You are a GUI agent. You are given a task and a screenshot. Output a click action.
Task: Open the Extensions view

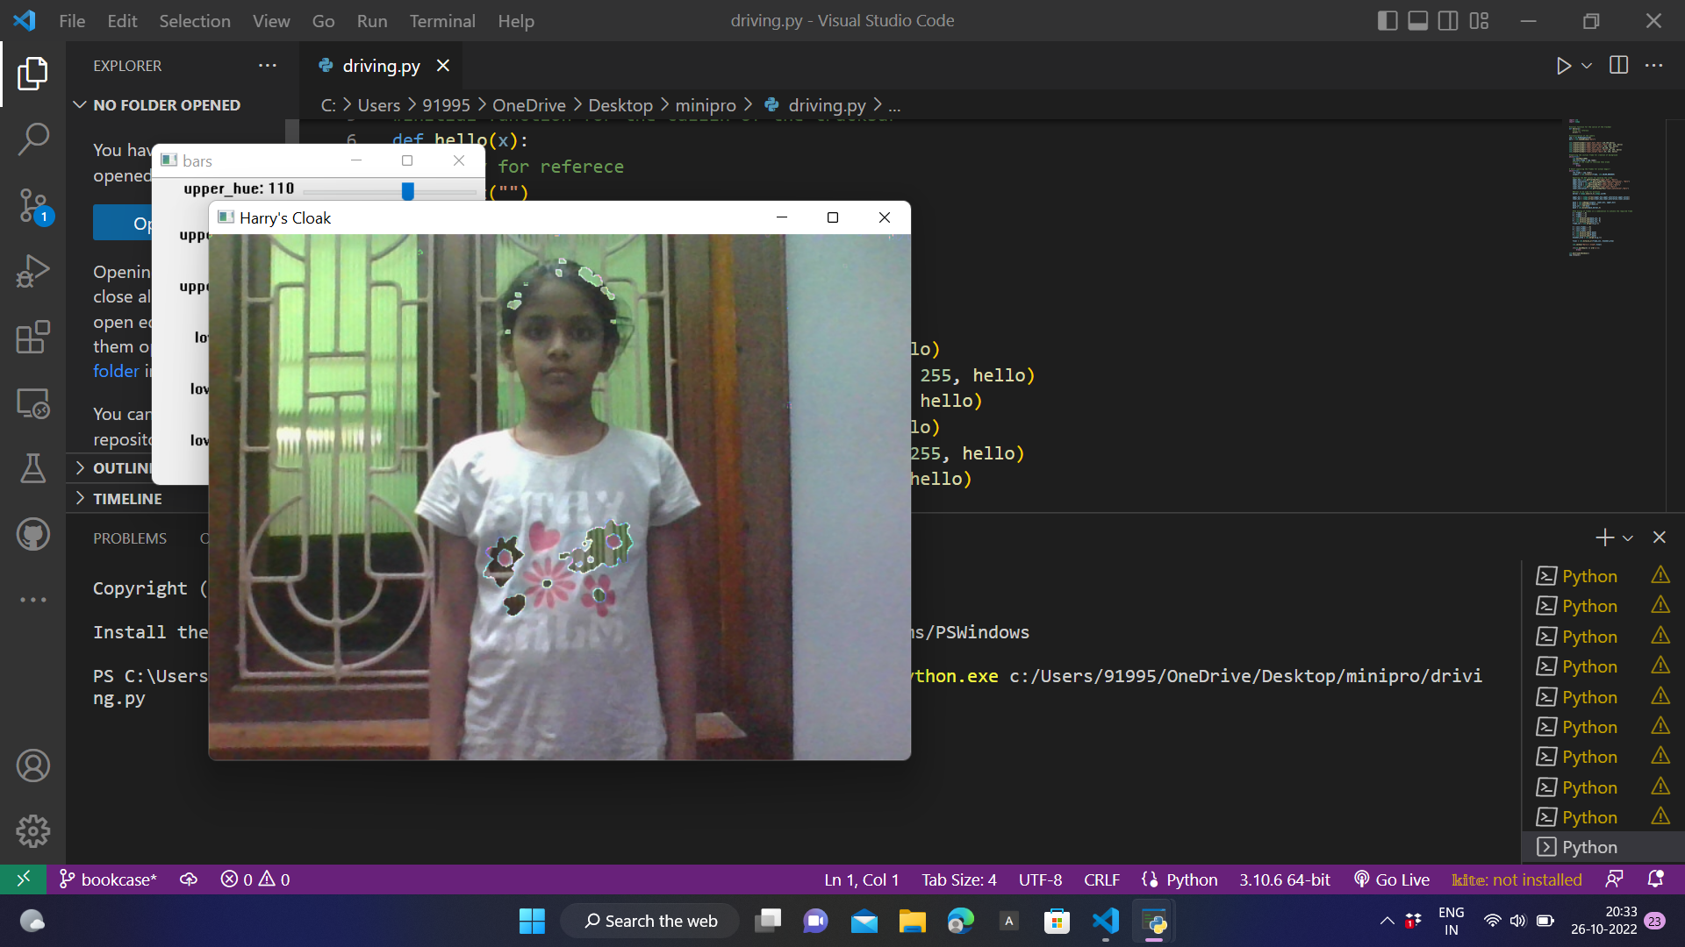(x=32, y=337)
